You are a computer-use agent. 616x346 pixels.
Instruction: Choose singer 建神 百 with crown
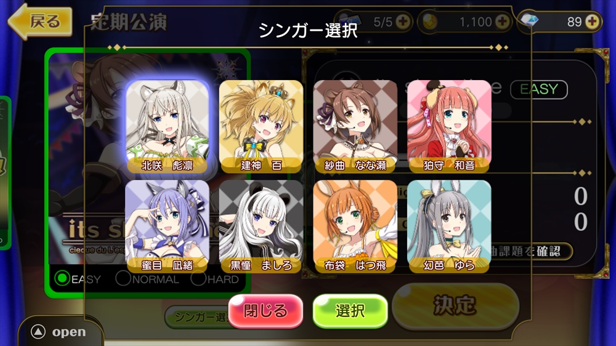tap(261, 126)
